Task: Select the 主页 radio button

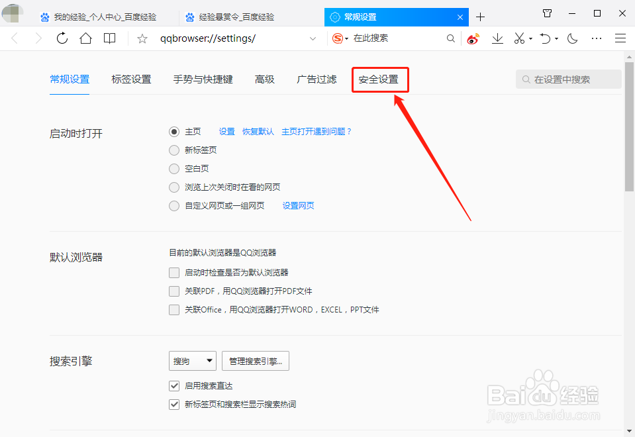Action: pyautogui.click(x=174, y=132)
